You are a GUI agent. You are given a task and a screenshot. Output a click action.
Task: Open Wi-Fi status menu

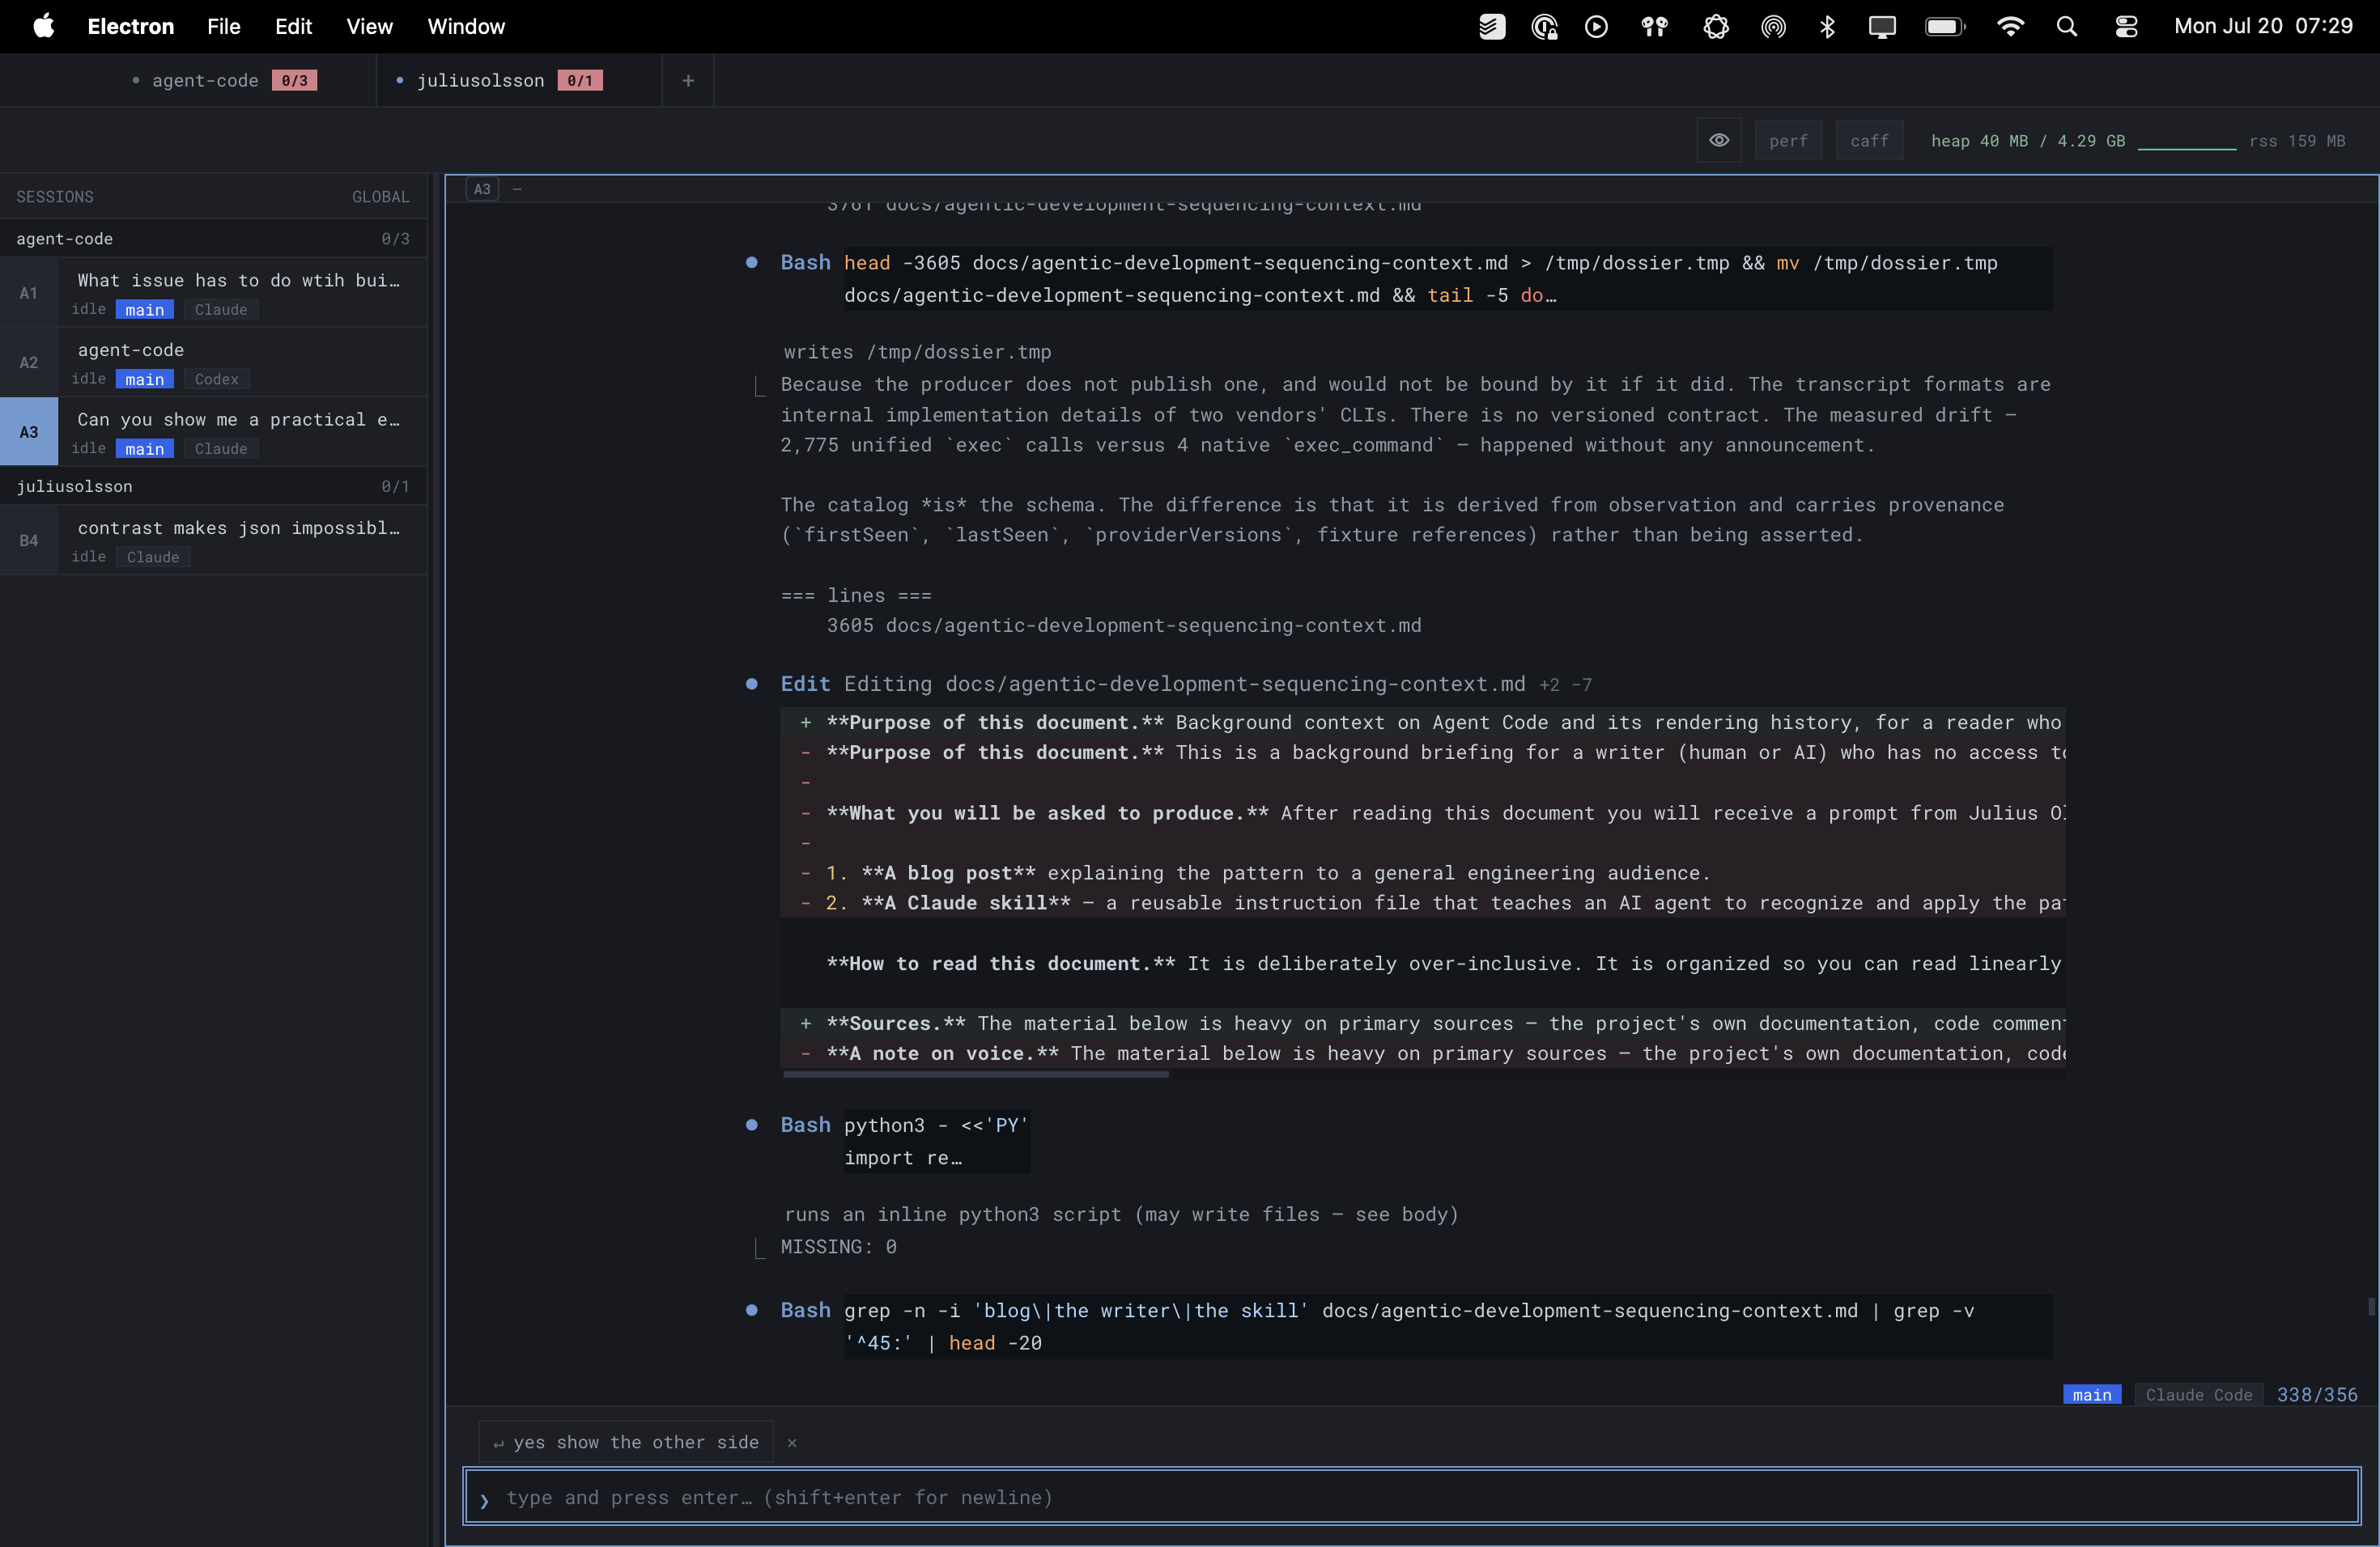click(2009, 26)
